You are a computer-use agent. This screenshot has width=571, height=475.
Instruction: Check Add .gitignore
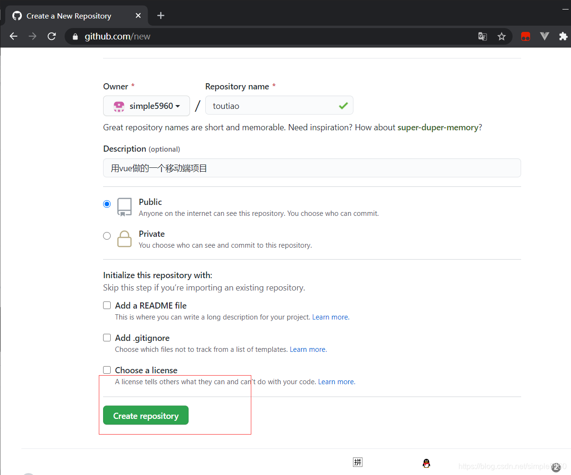point(107,338)
